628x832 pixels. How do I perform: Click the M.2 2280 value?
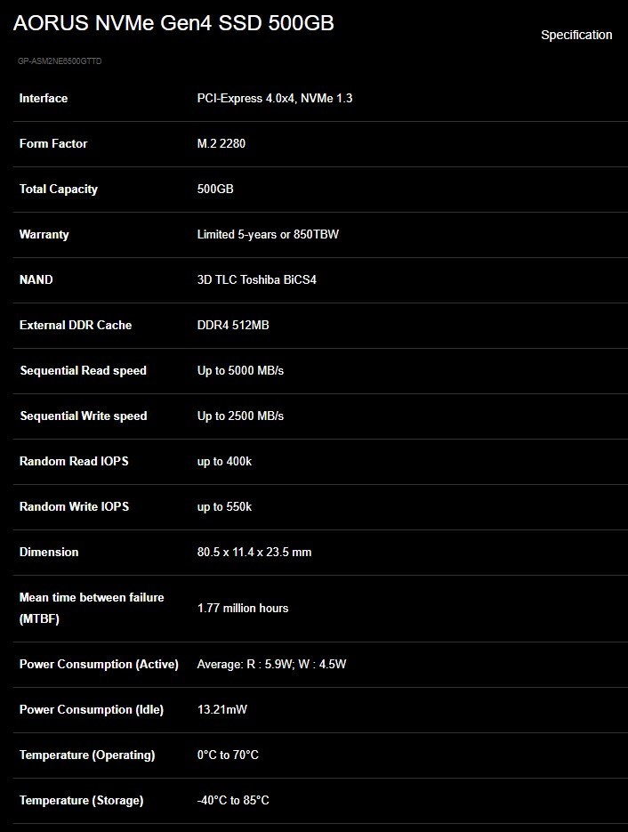(x=221, y=143)
